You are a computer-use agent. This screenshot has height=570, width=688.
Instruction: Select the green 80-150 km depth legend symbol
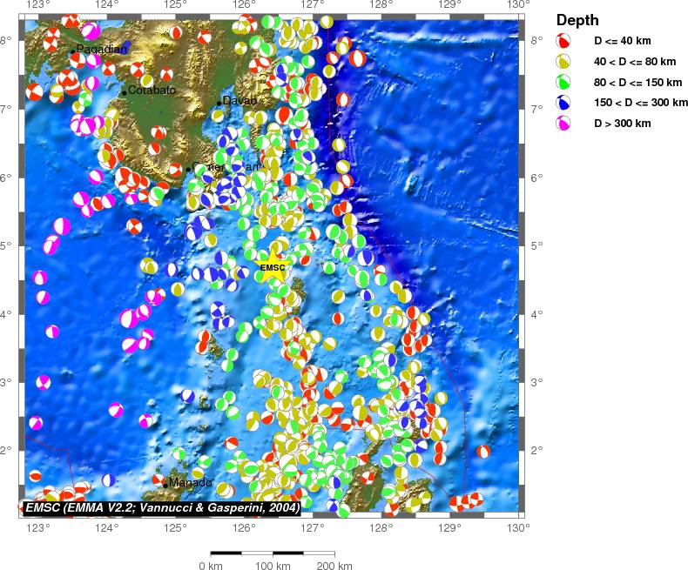pos(563,83)
